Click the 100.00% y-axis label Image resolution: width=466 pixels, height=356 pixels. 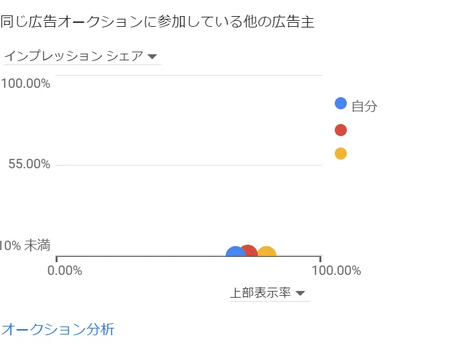pyautogui.click(x=25, y=84)
